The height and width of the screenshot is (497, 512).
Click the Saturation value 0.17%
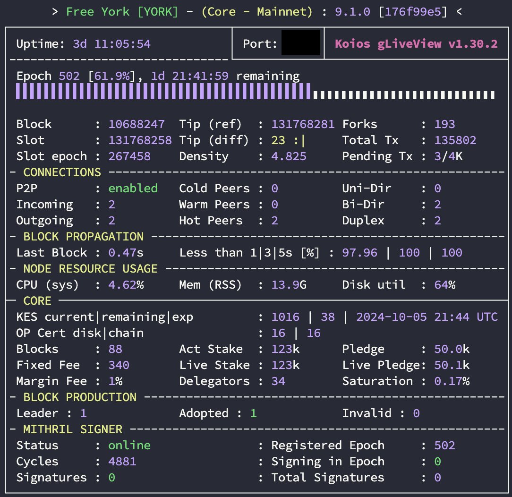[x=452, y=381]
